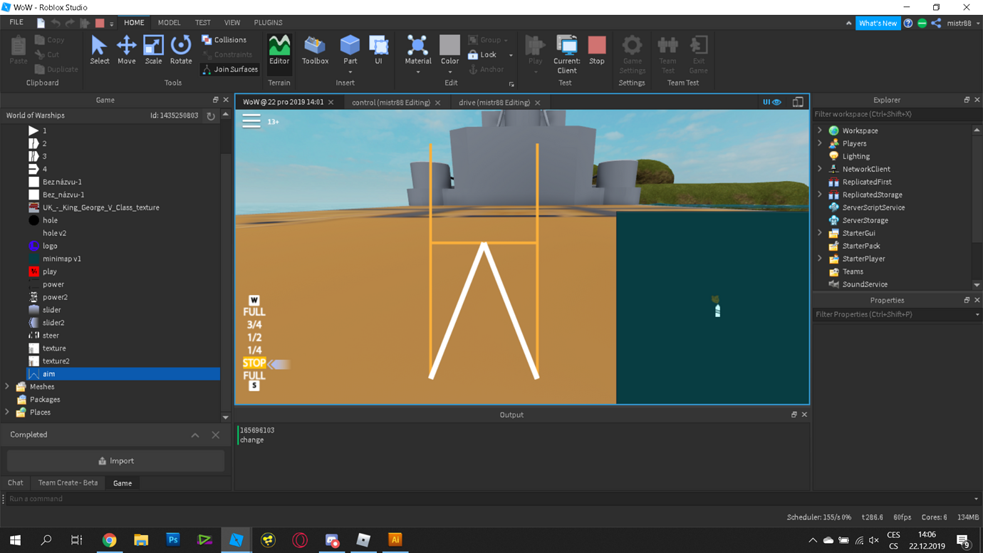Select the minimap v1 asset
The height and width of the screenshot is (553, 983).
pyautogui.click(x=62, y=259)
